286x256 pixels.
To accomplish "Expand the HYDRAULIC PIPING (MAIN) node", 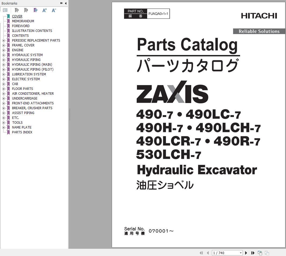I will [x=3, y=65].
